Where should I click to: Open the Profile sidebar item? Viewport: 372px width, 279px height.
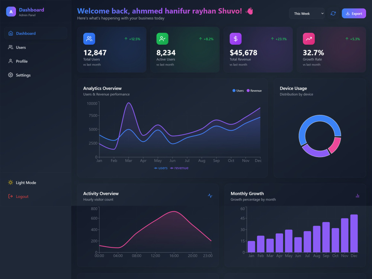(x=36, y=61)
